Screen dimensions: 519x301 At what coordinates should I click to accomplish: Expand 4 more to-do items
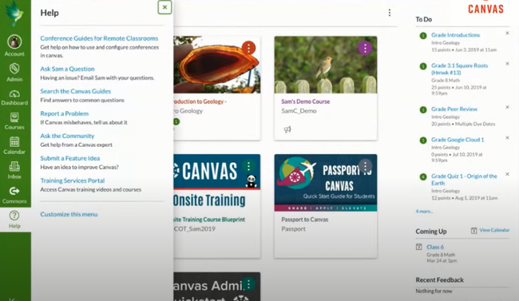[424, 212]
